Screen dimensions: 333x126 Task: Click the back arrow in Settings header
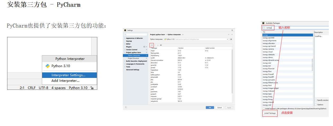229,34
